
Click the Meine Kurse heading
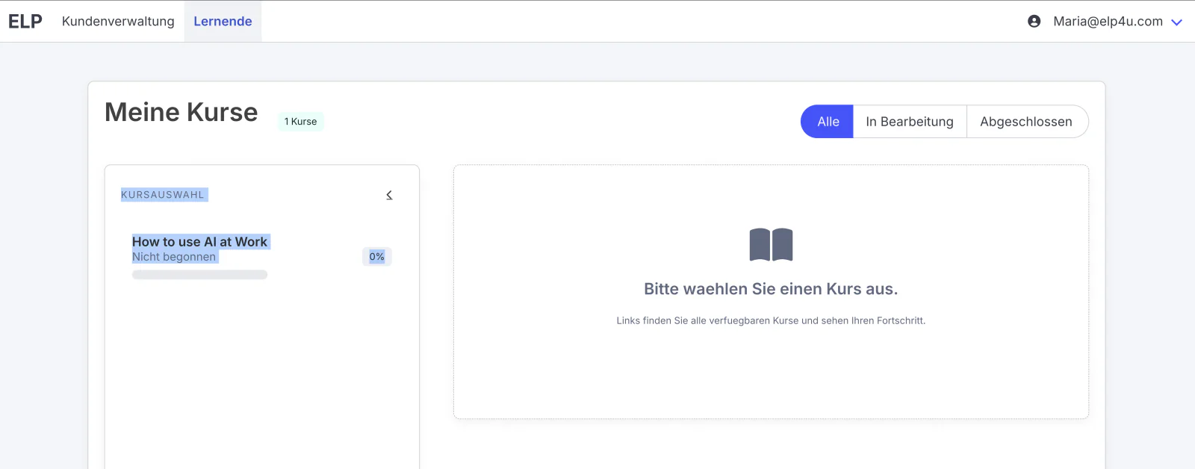point(181,112)
